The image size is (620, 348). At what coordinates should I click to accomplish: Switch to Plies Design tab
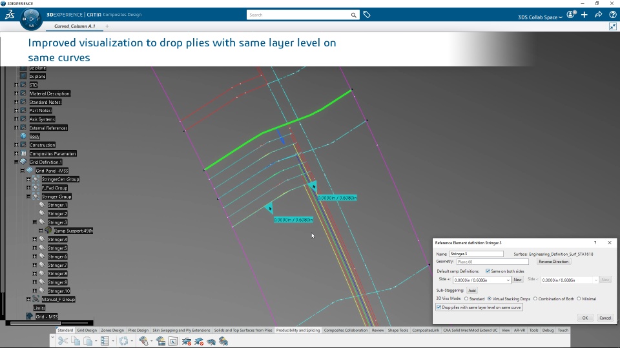(x=138, y=330)
